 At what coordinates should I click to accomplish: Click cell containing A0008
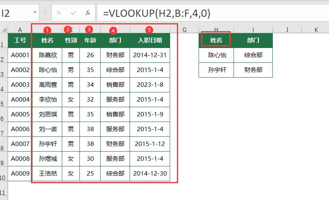(20, 159)
